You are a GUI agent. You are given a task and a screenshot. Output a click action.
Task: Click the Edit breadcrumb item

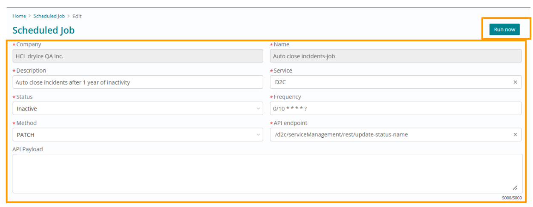pos(77,16)
